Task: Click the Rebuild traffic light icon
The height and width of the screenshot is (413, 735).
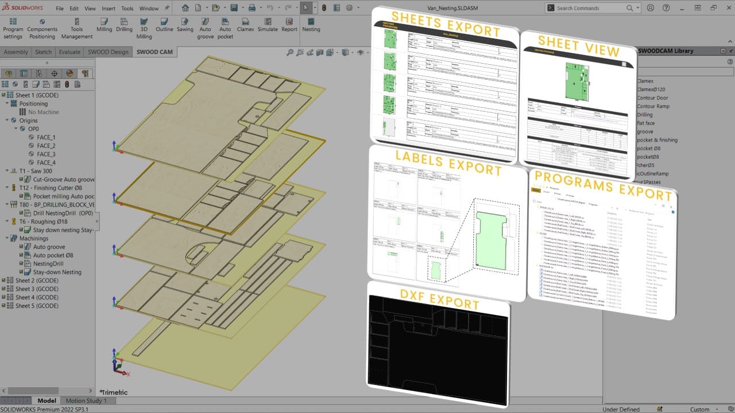Action: click(x=323, y=8)
